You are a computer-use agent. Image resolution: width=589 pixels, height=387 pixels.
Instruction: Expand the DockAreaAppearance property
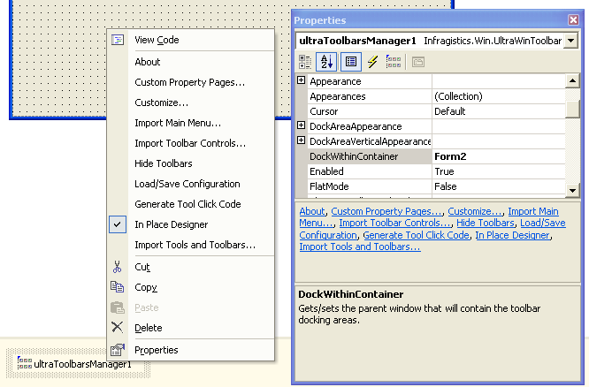pos(302,126)
